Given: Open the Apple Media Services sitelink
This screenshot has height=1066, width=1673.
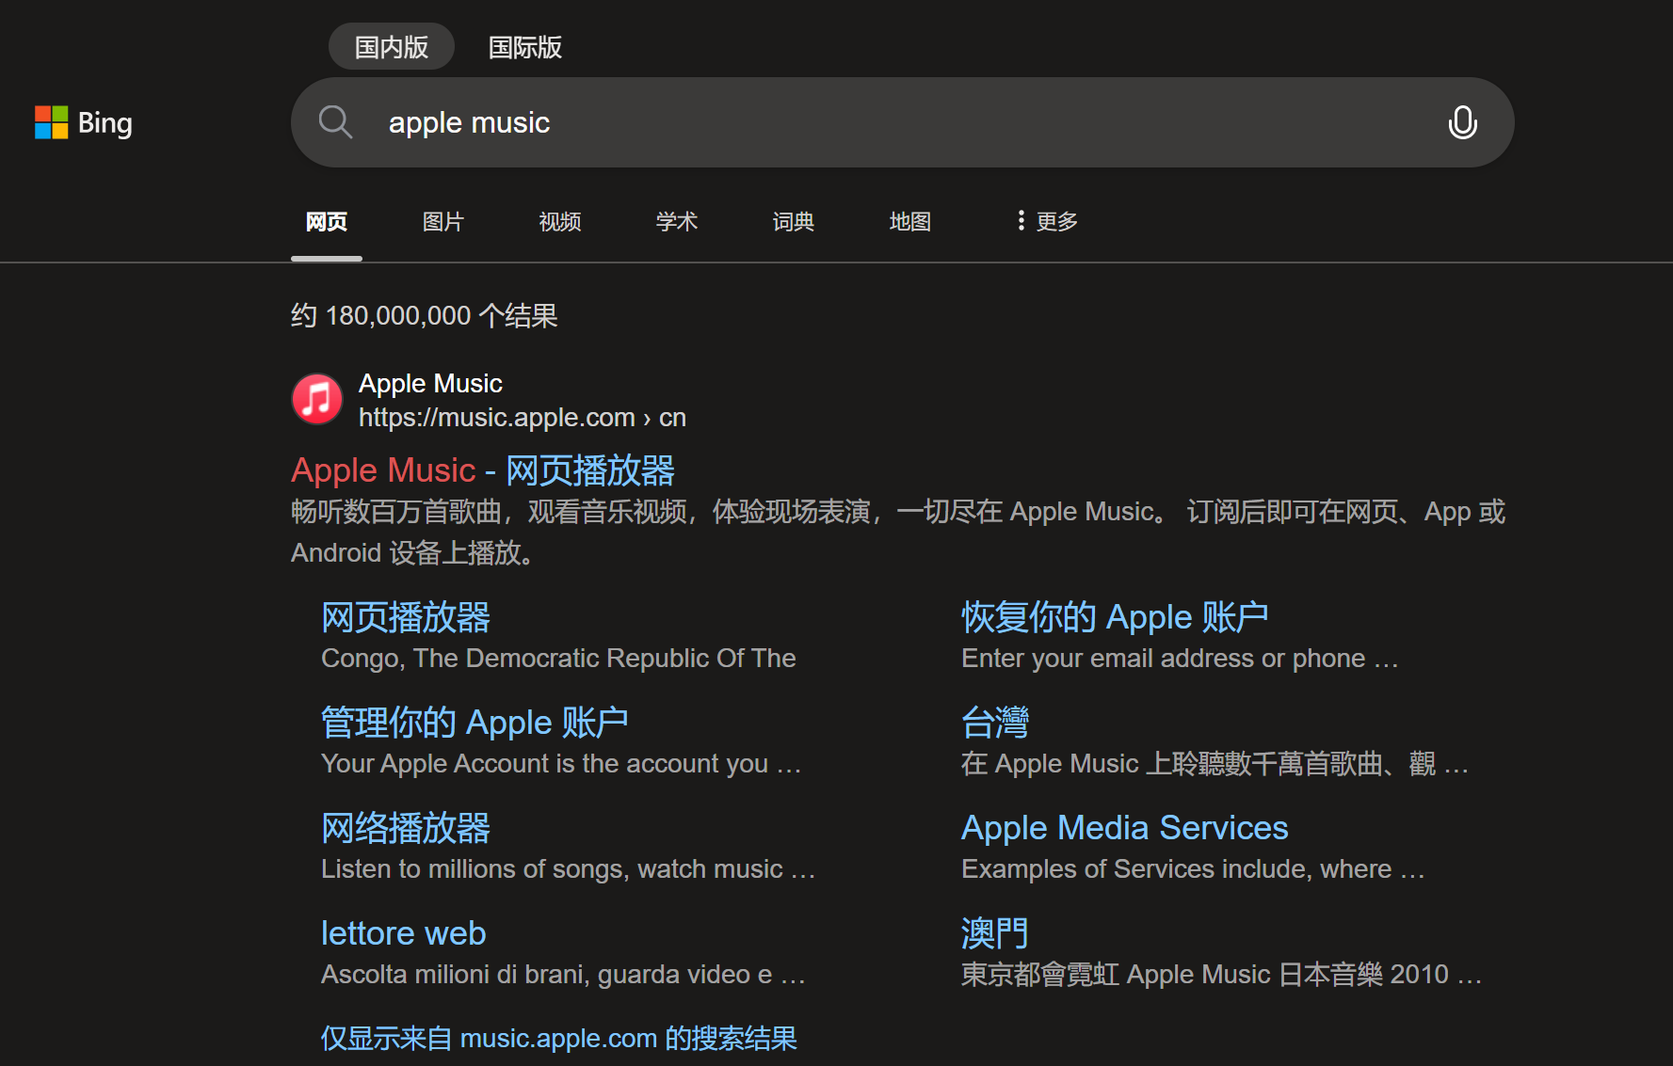Looking at the screenshot, I should tap(1124, 828).
